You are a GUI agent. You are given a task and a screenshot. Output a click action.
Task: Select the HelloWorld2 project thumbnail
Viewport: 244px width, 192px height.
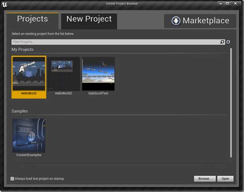(64, 74)
